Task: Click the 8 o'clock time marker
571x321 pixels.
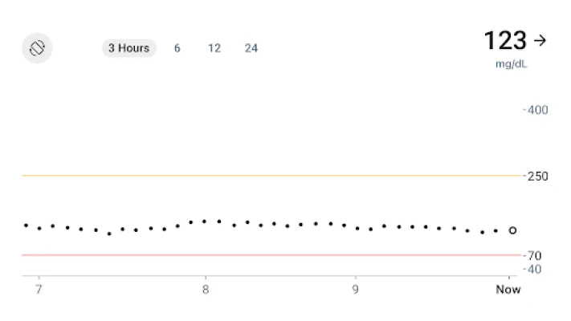Action: 206,289
